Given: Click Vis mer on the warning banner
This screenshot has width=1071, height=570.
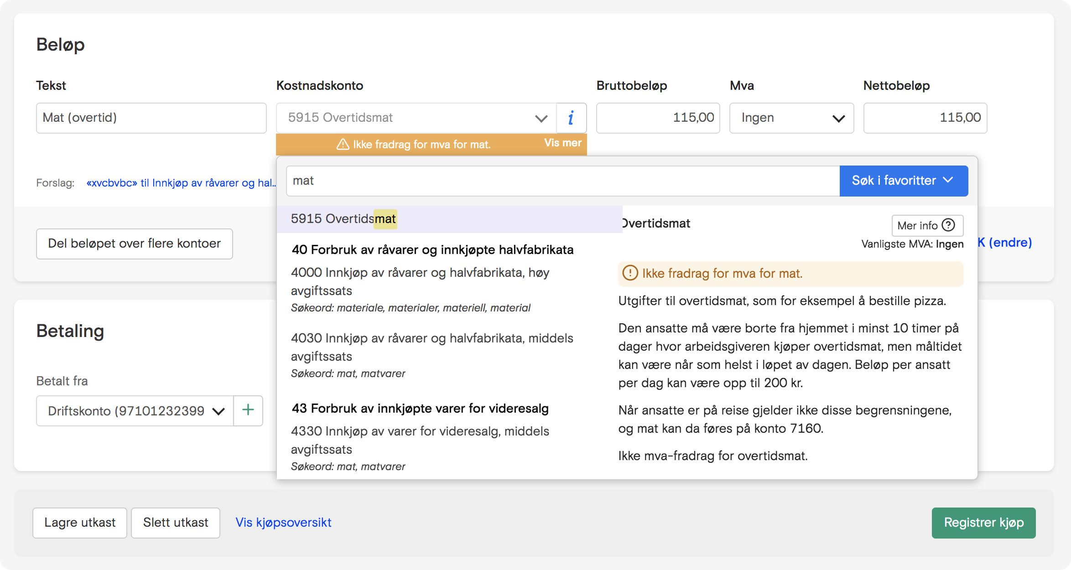Looking at the screenshot, I should click(x=563, y=143).
